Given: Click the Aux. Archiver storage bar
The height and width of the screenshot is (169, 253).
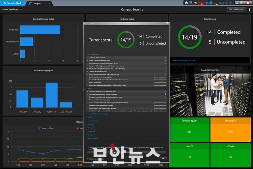Looking at the screenshot, I should click(x=66, y=105).
